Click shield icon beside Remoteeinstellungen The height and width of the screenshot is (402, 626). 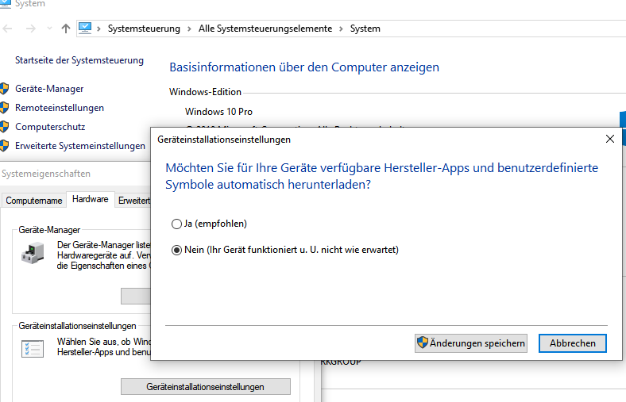(4, 108)
